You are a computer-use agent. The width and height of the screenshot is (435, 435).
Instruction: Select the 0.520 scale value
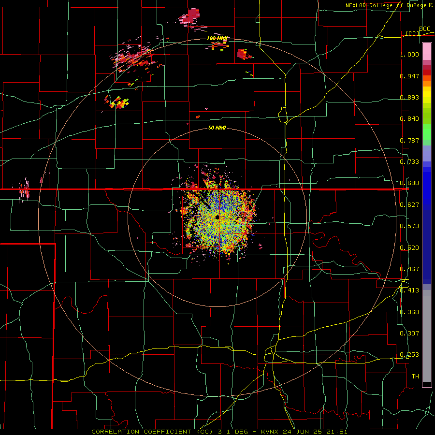coord(409,248)
